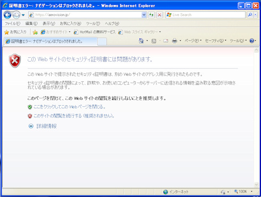Open a new blank tab
The image size is (261, 197).
tap(102, 42)
